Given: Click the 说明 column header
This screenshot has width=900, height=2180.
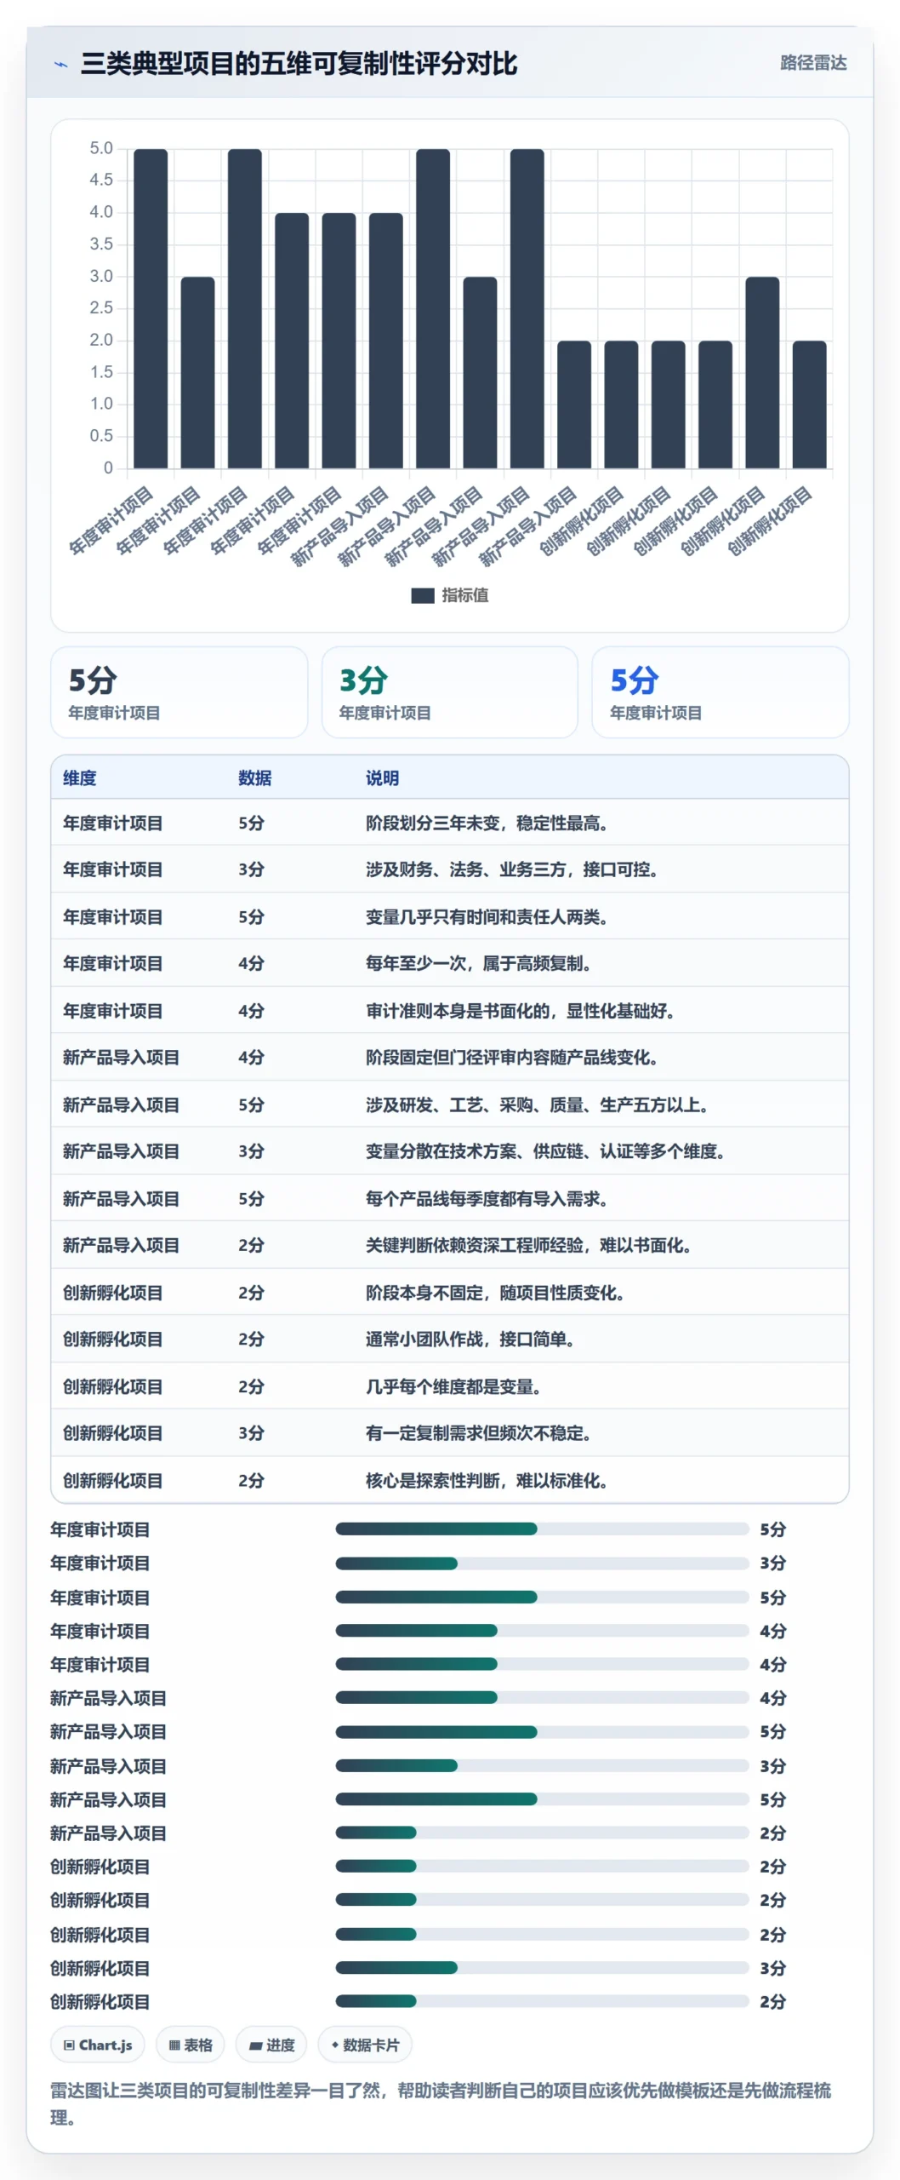Looking at the screenshot, I should click(x=383, y=777).
